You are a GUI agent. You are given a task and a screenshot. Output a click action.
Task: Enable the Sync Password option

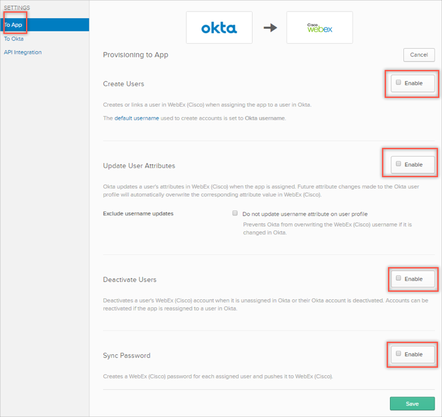point(399,354)
